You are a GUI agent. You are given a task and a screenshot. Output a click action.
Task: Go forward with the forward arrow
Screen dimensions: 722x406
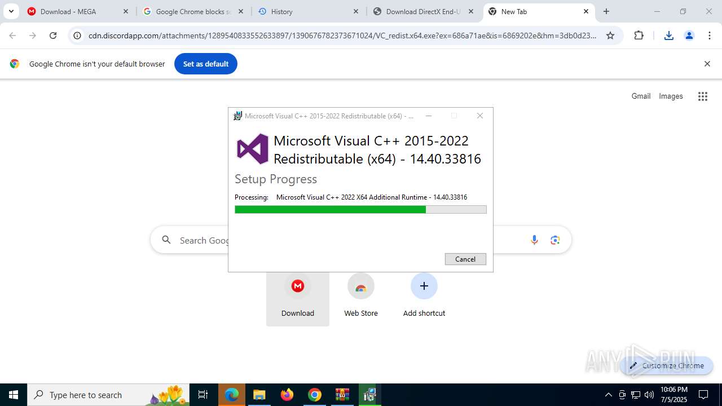(33, 36)
